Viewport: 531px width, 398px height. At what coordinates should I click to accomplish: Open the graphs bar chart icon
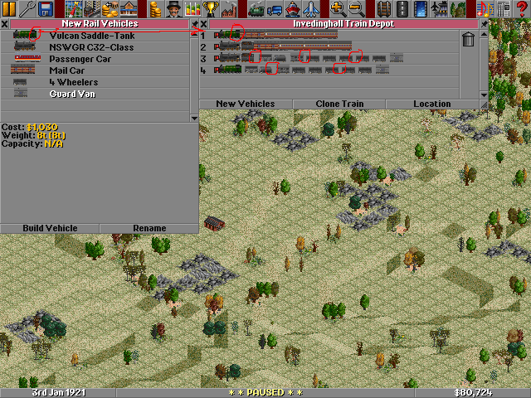192,9
